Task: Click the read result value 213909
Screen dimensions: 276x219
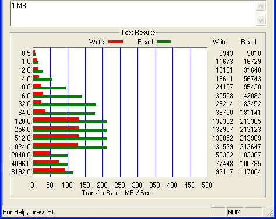Action: point(250,138)
